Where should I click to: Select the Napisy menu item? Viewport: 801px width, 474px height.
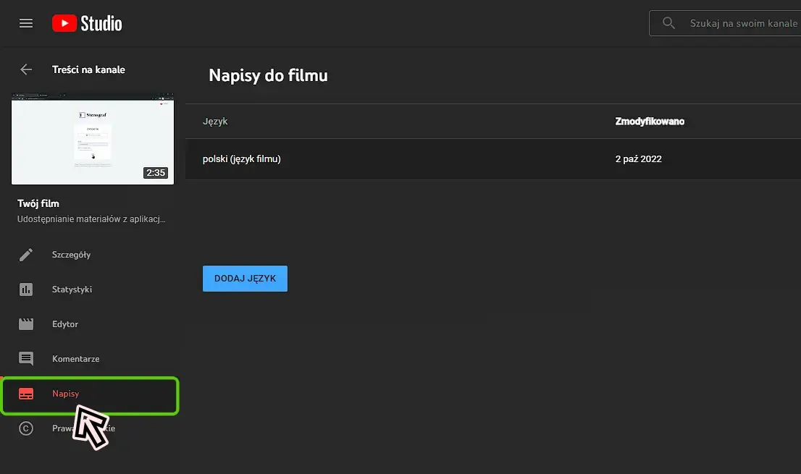pyautogui.click(x=90, y=395)
